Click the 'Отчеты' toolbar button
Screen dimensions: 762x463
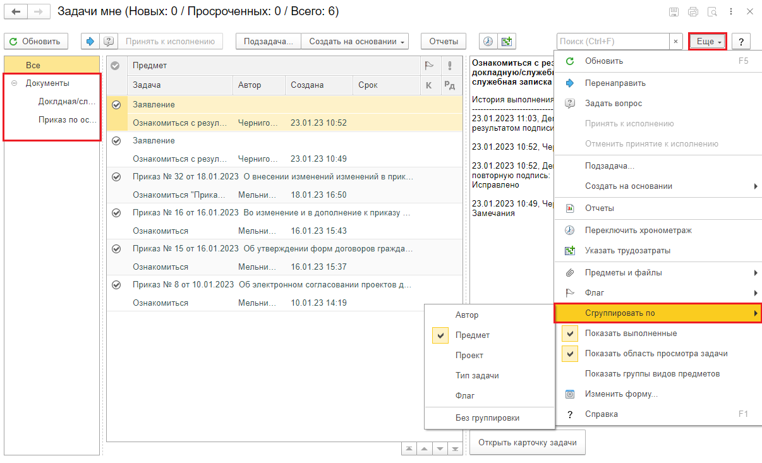click(x=444, y=41)
